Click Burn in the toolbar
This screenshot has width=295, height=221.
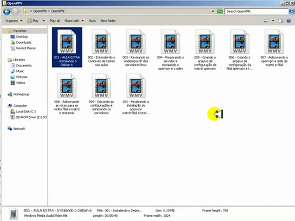click(x=92, y=21)
